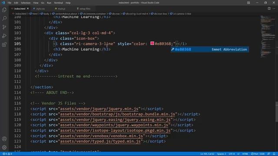Click the #e80368 color swatch

pos(152,43)
